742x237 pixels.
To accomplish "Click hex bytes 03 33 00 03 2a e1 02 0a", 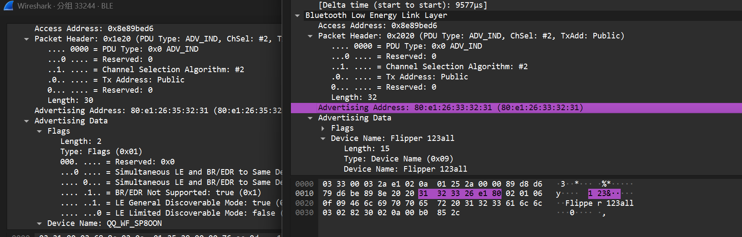I will click(x=375, y=184).
